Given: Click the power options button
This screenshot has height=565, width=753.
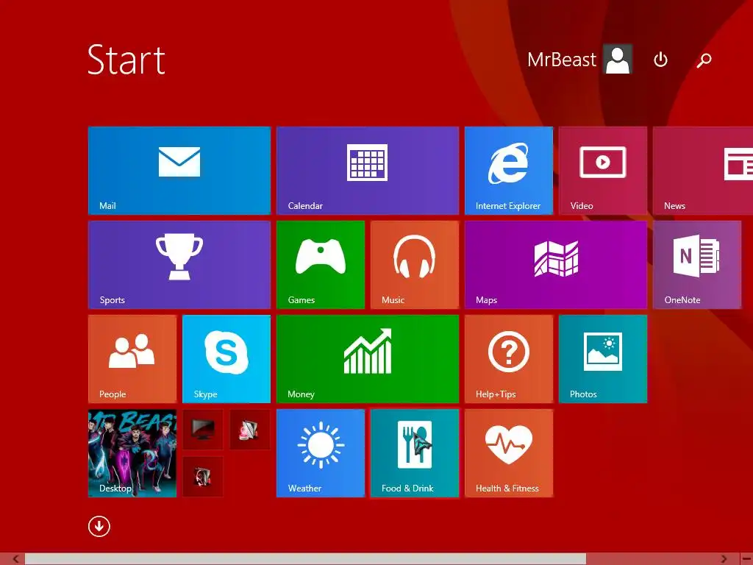Looking at the screenshot, I should 660,60.
